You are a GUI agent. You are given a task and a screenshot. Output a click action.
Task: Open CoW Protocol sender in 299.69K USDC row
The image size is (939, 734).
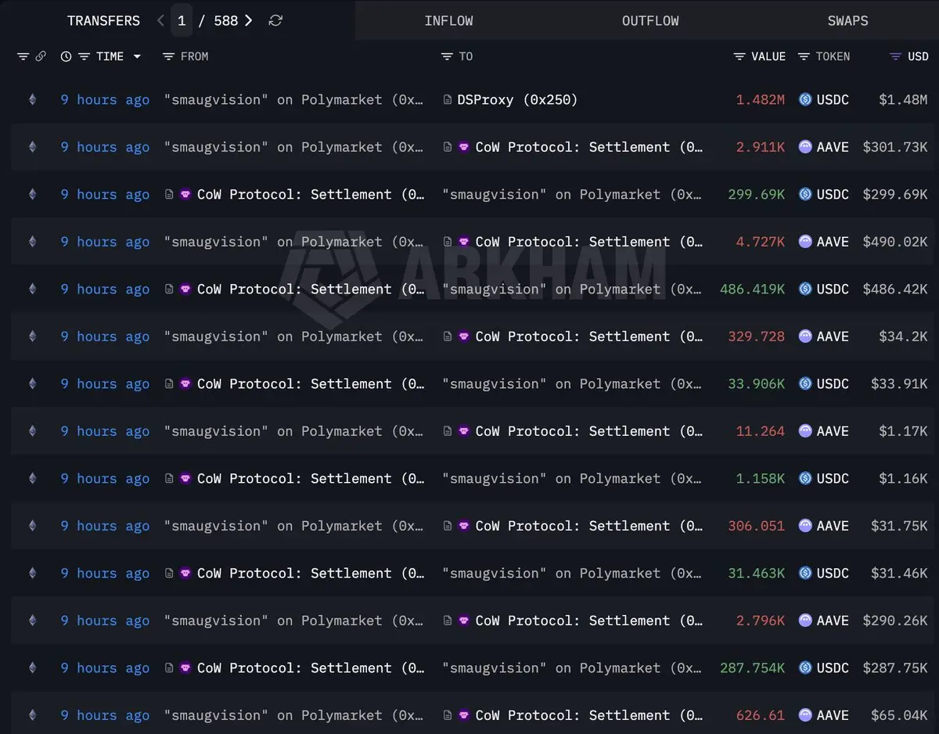pyautogui.click(x=311, y=195)
